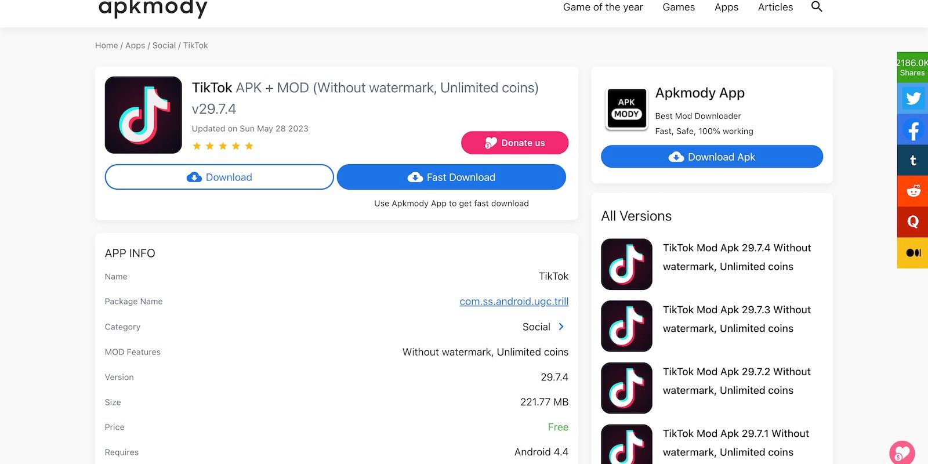Click the Fast Download button
This screenshot has height=464, width=928.
[x=451, y=177]
